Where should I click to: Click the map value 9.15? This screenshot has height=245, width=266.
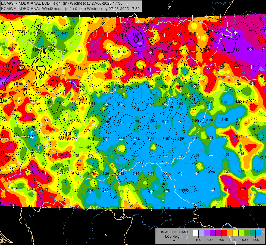(193, 34)
